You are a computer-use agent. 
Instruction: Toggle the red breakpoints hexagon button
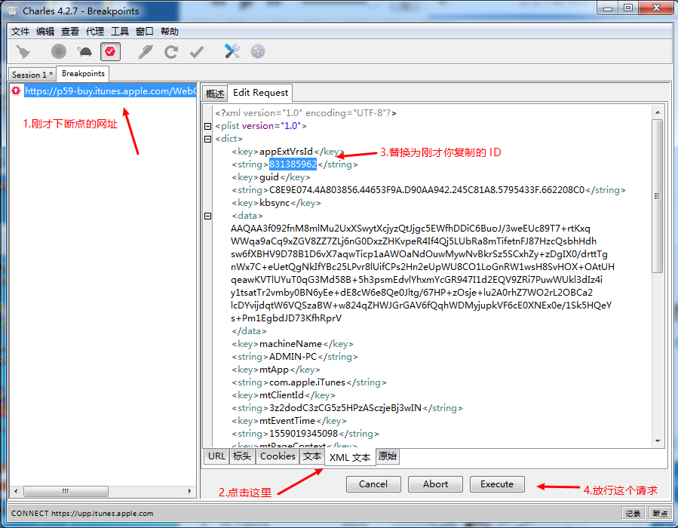(x=110, y=51)
